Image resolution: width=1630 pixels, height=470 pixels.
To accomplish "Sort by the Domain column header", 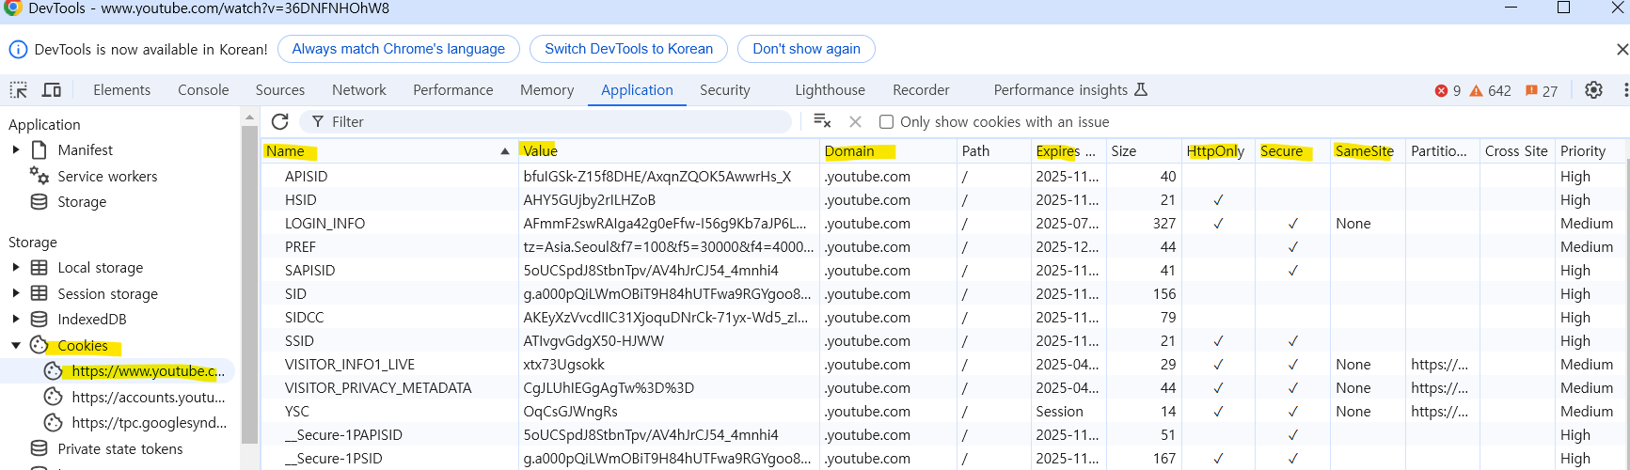I will coord(888,150).
